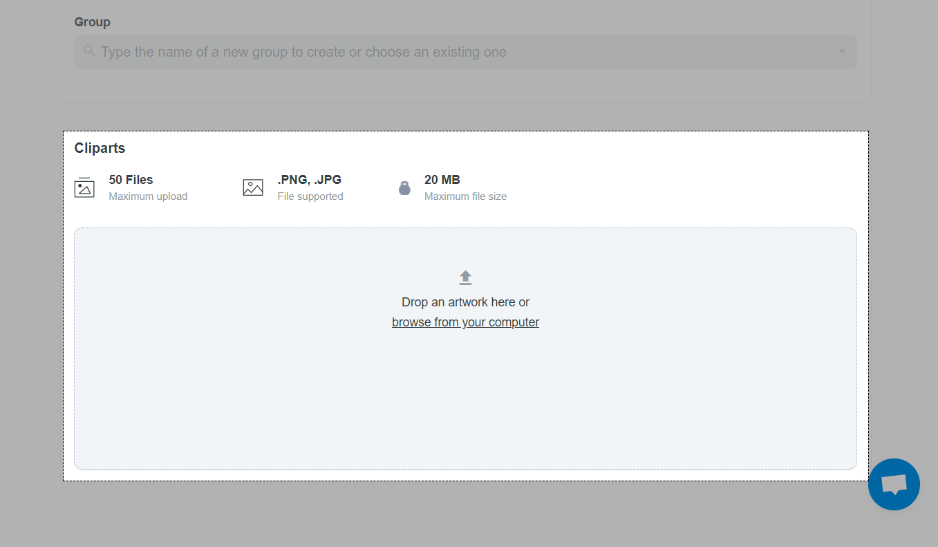The image size is (938, 547).
Task: Click the 'Drop an artwork here or' text
Action: pyautogui.click(x=465, y=302)
